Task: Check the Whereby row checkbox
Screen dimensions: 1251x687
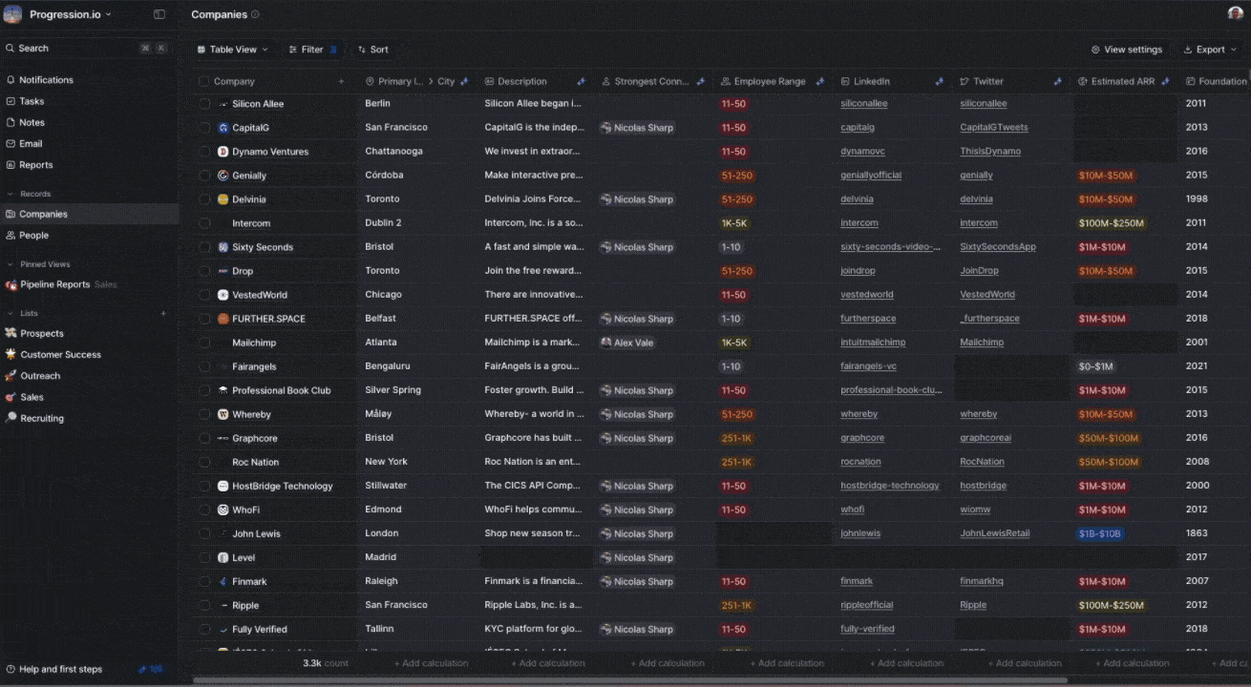Action: (204, 414)
